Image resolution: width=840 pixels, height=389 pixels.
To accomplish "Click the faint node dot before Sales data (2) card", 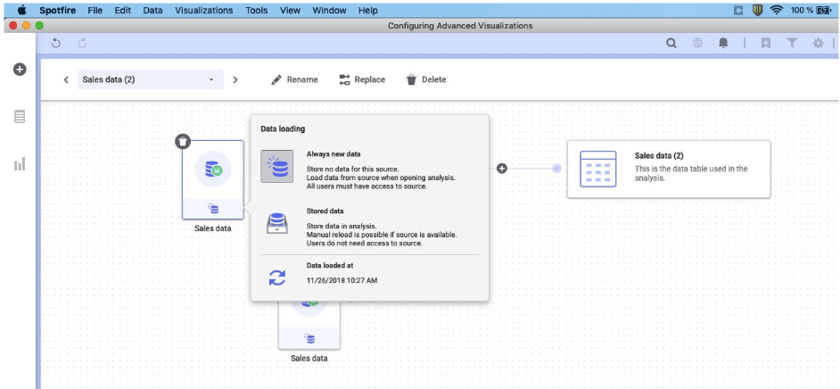I will [x=556, y=169].
